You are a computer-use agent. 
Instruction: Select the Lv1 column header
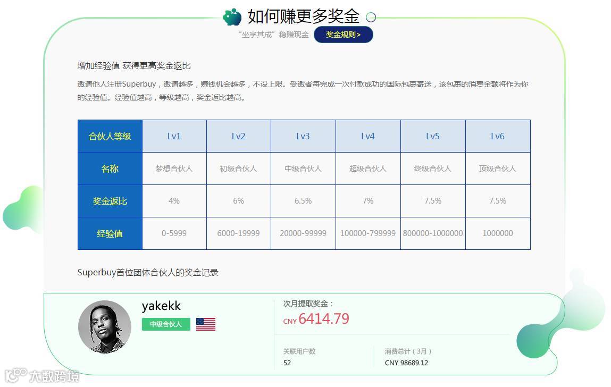[174, 136]
